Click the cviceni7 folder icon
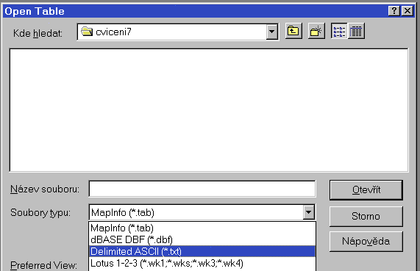Screen dimensions: 420x271 (87, 32)
